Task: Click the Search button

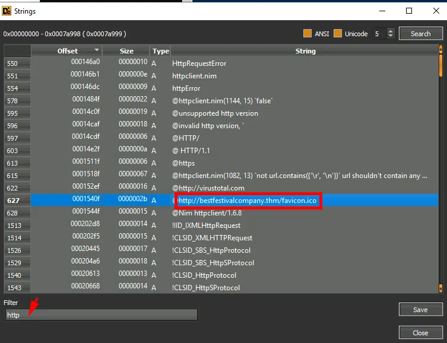Action: click(420, 34)
